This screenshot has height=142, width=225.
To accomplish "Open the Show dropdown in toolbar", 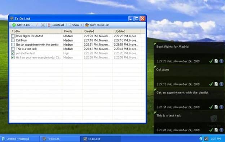I will tap(75, 25).
